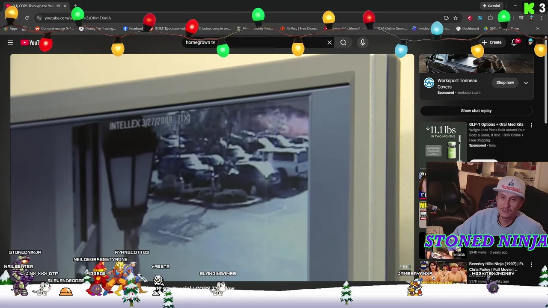Open the Apps shortcut in bookmarks bar
Screen dimensions: 548x308
(11, 29)
